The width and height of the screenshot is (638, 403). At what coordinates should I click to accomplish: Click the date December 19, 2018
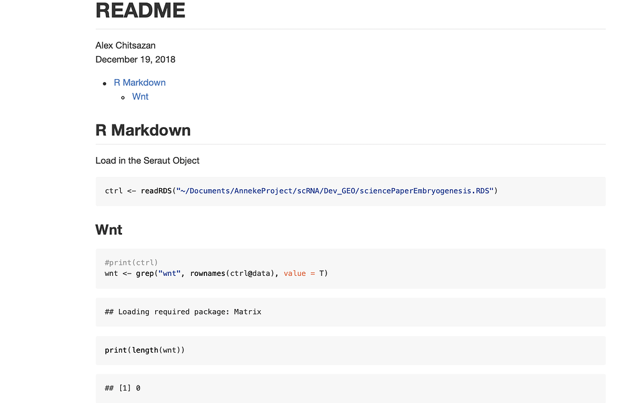pyautogui.click(x=135, y=59)
